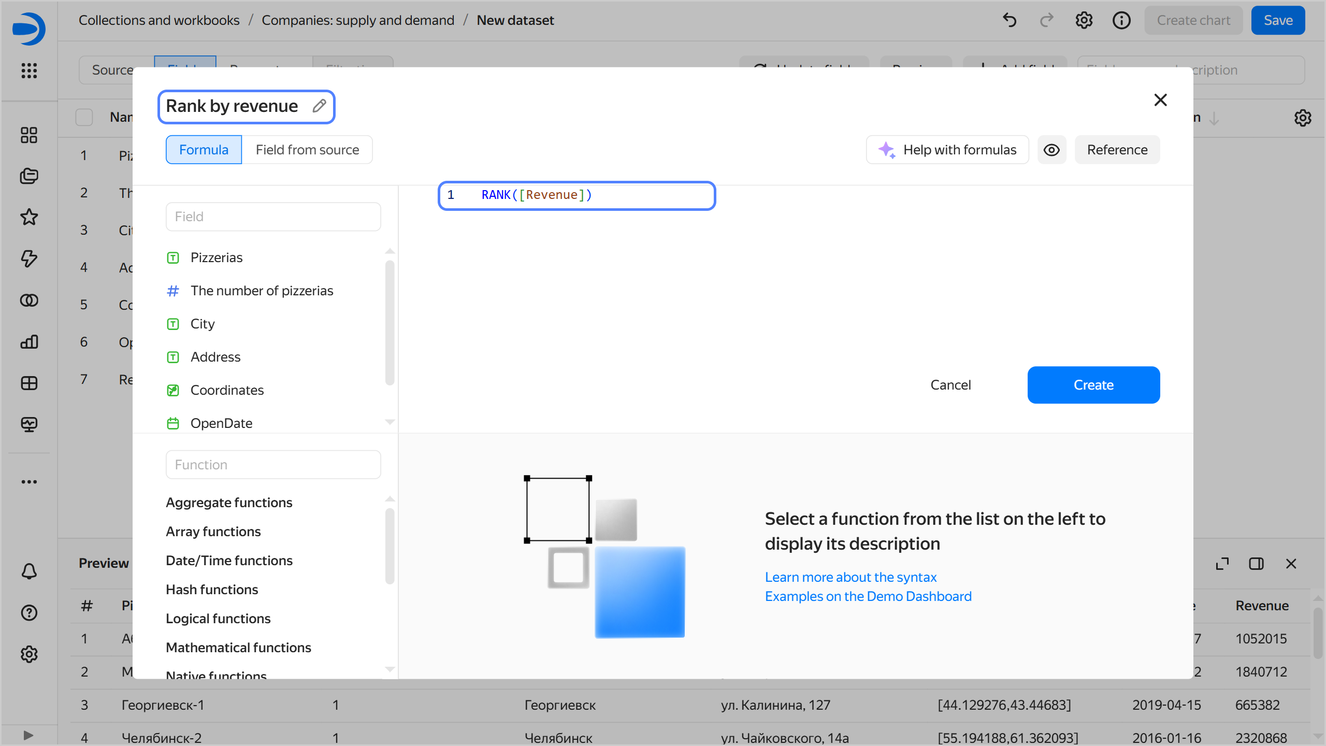This screenshot has width=1326, height=746.
Task: Click the help question mark icon
Action: [29, 613]
